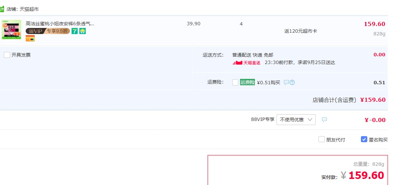Open the freight insurance chat bubble icon
The image size is (395, 185).
click(x=286, y=82)
